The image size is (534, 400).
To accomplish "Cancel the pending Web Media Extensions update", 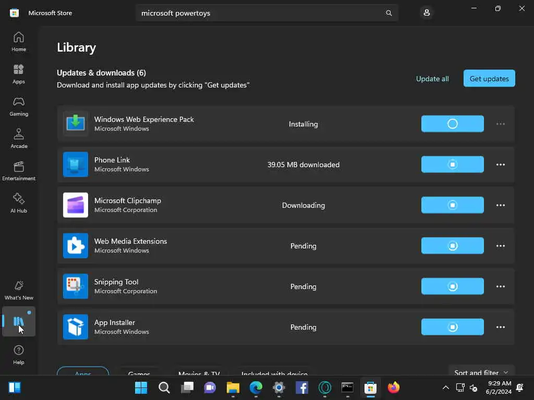I will [x=452, y=246].
